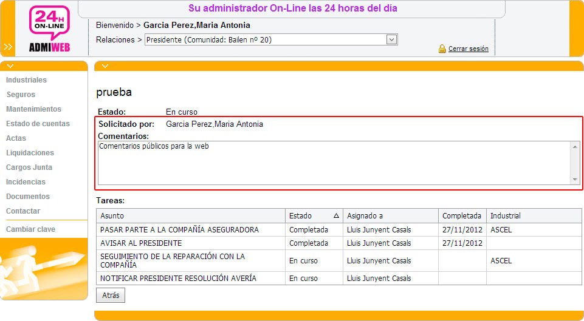Click the Asunto column header
Viewport: 584px width, 321px height.
pyautogui.click(x=191, y=216)
